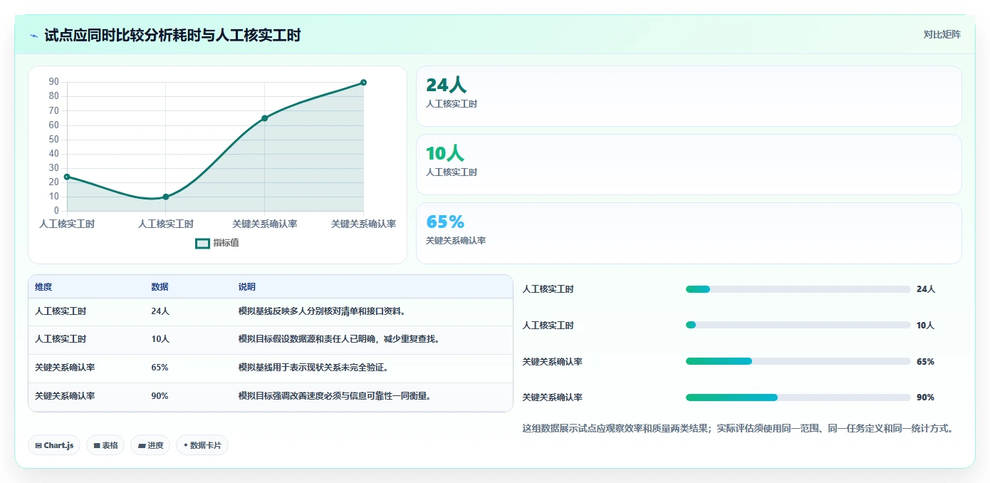The width and height of the screenshot is (990, 483).
Task: Click the 说明 column header
Action: [247, 287]
